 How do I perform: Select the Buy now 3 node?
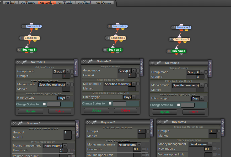[179, 51]
